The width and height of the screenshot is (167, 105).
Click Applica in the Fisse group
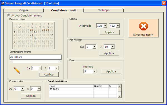click(111, 71)
